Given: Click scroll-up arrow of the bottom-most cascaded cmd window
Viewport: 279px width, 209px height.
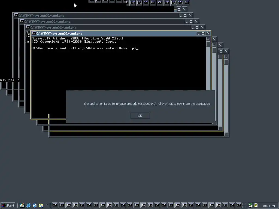Looking at the screenshot, I should [226, 57].
